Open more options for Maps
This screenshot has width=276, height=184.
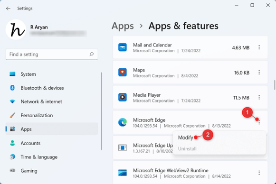point(259,72)
